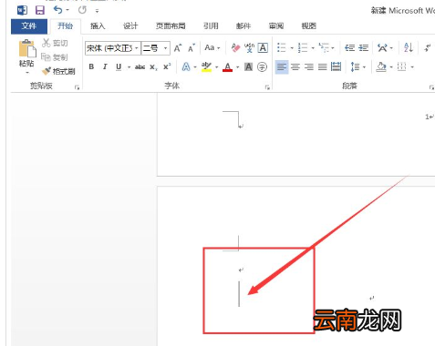435x346 pixels.
Task: Open the 字体 dialog launcher
Action: (x=267, y=87)
